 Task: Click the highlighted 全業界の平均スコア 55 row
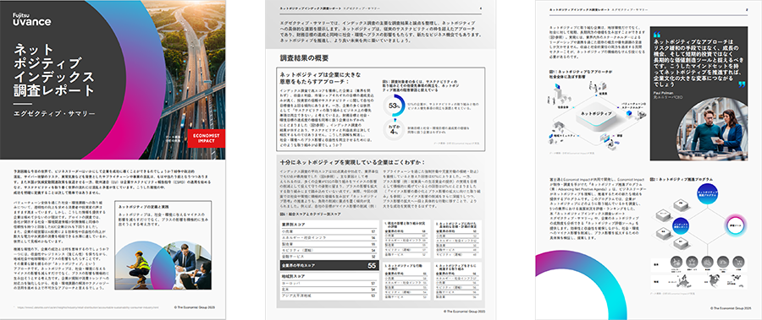329,265
